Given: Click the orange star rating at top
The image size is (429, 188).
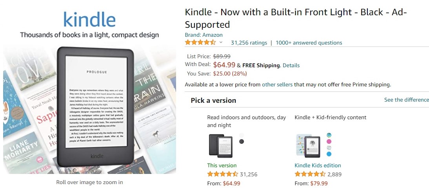Looking at the screenshot, I should [x=200, y=43].
